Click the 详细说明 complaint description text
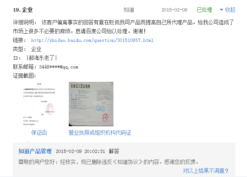The width and height of the screenshot is (247, 177). tap(123, 27)
